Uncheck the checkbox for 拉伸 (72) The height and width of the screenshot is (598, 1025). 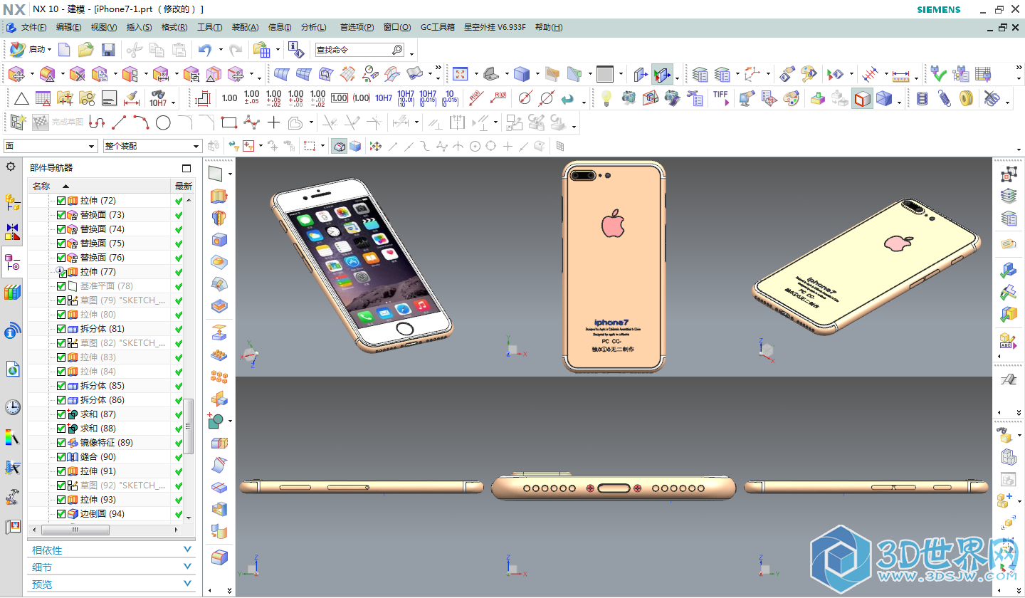point(61,201)
